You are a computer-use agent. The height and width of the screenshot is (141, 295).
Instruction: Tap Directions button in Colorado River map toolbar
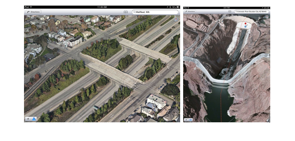[x=190, y=12]
